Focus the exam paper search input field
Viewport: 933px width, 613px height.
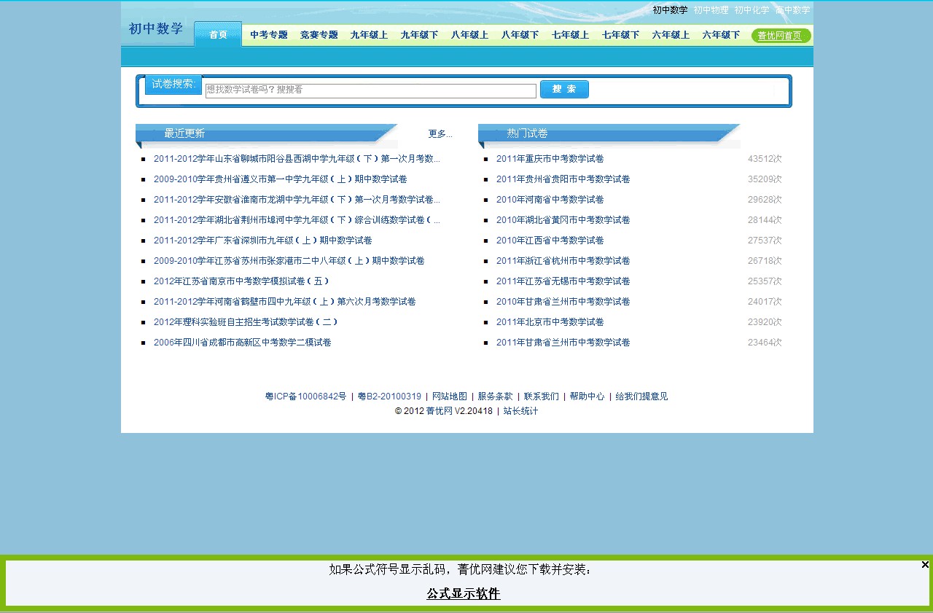coord(370,90)
